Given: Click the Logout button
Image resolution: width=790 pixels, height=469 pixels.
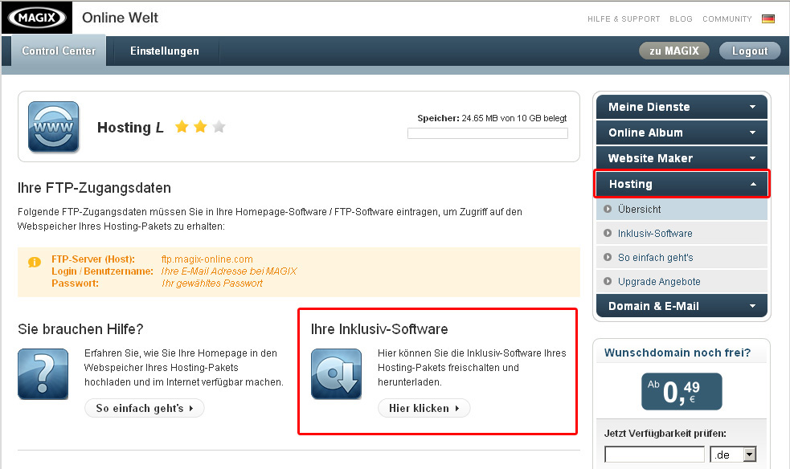Looking at the screenshot, I should pos(750,51).
